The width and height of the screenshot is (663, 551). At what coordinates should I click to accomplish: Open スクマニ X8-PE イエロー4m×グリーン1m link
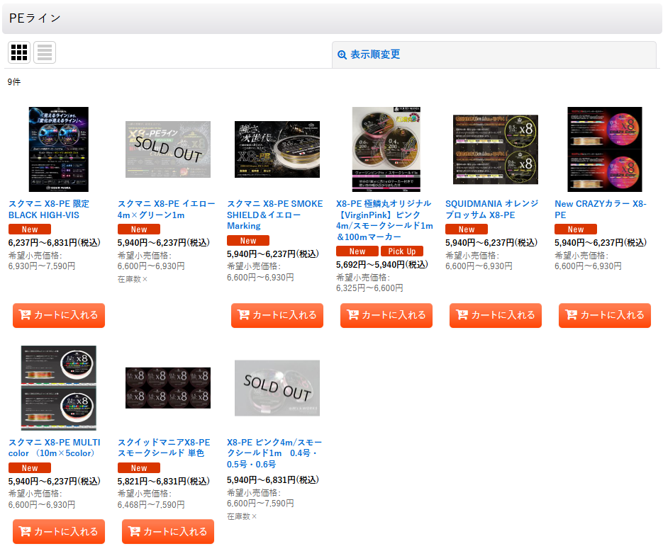[166, 210]
